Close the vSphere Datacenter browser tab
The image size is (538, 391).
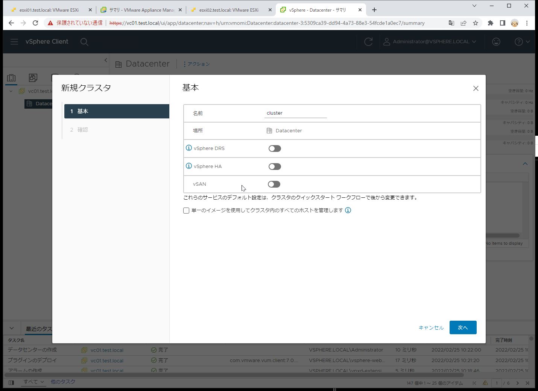(360, 10)
